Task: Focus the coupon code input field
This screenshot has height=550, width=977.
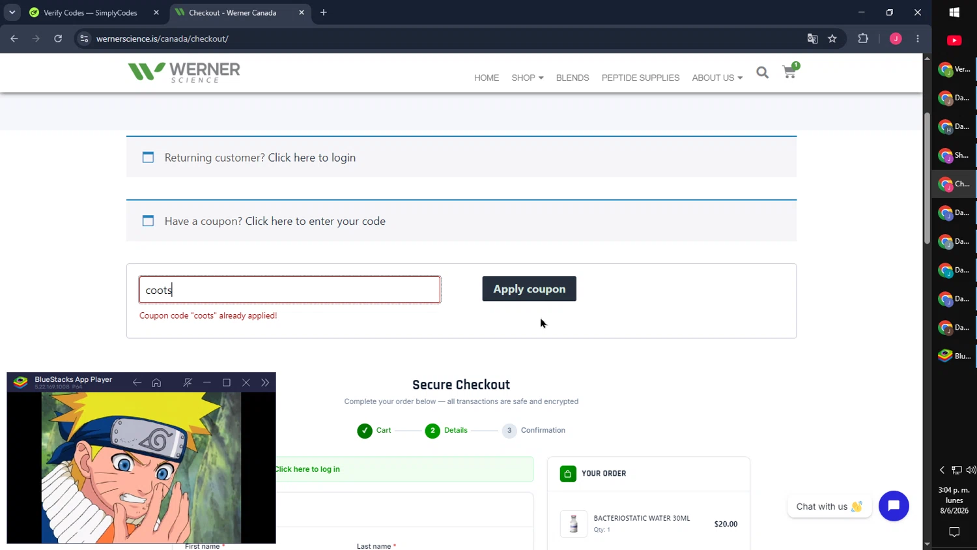Action: (290, 289)
